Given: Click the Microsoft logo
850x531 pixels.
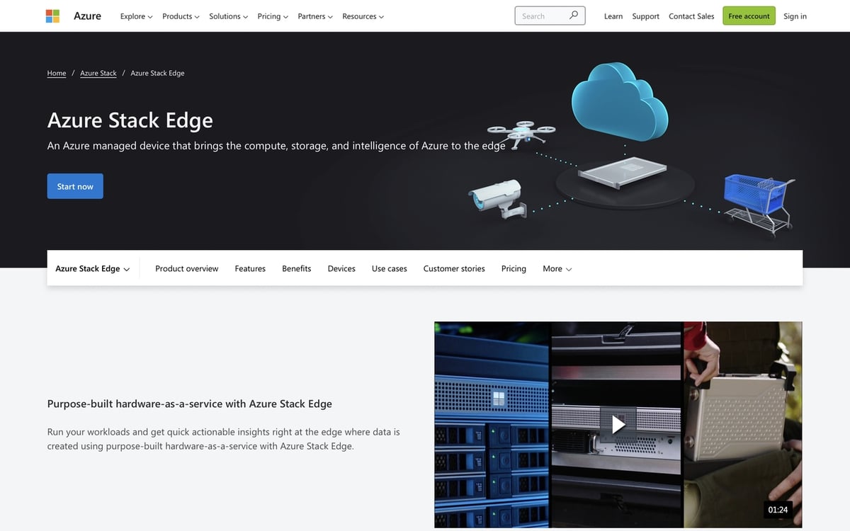Looking at the screenshot, I should point(52,15).
